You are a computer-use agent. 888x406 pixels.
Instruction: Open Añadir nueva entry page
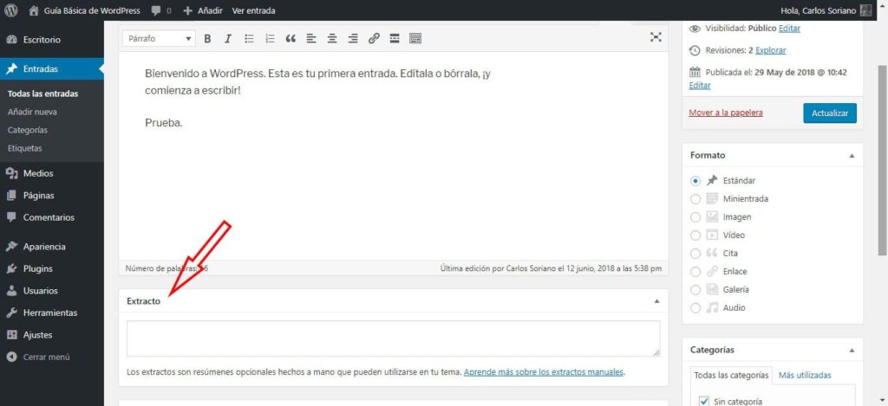pyautogui.click(x=32, y=112)
